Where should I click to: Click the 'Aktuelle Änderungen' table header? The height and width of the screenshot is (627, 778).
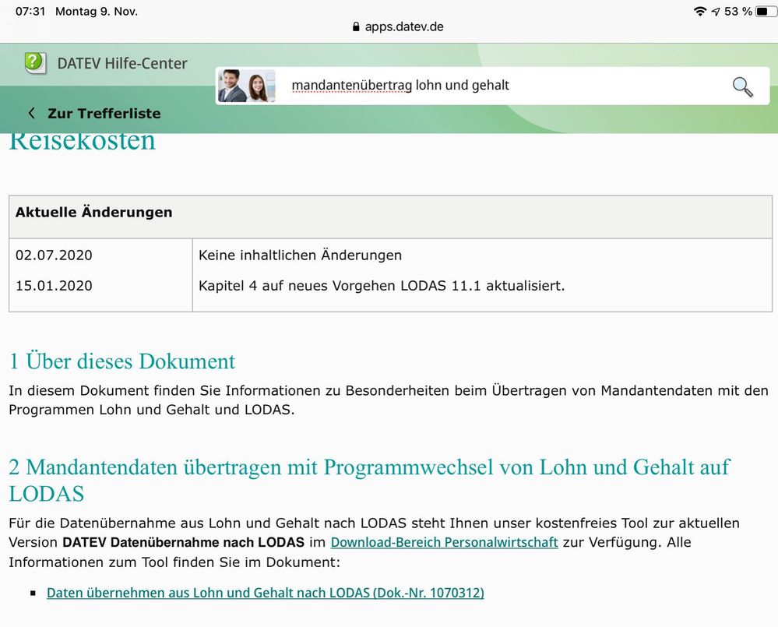click(93, 213)
